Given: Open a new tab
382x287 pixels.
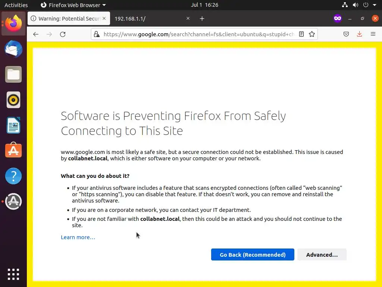Looking at the screenshot, I should (x=202, y=19).
